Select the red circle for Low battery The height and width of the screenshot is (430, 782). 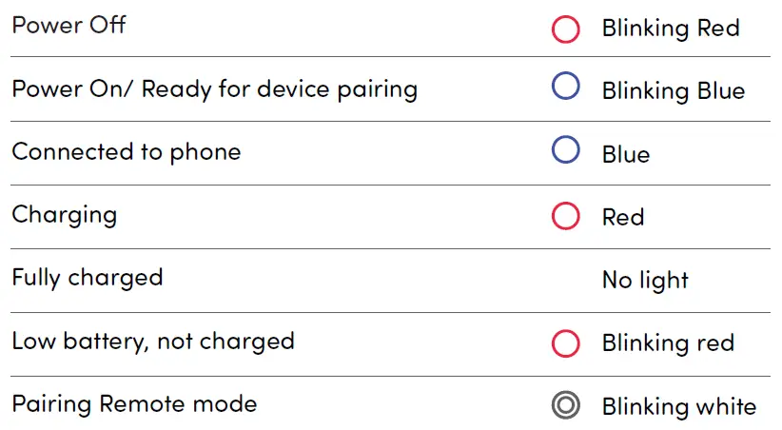[x=565, y=343]
